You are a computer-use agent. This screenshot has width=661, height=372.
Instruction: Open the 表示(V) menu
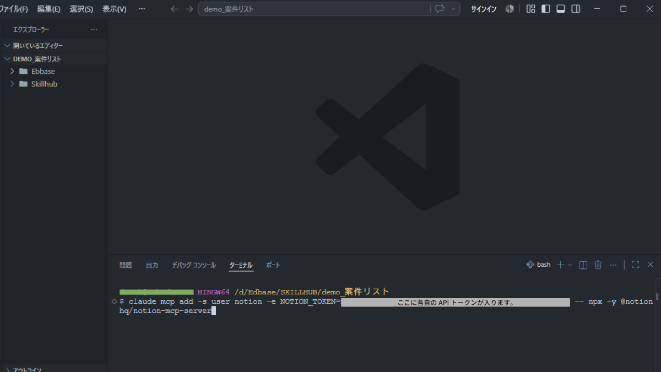coord(114,9)
